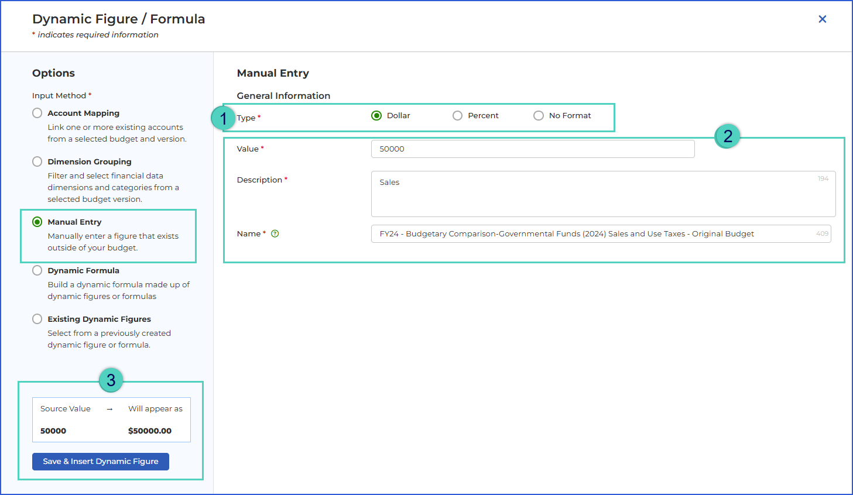This screenshot has width=853, height=495.
Task: Click Save & Insert Dynamic Figure button
Action: (101, 462)
